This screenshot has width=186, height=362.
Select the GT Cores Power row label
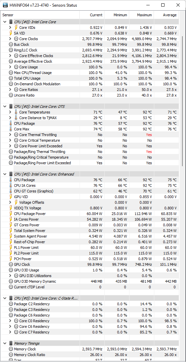[27, 225]
